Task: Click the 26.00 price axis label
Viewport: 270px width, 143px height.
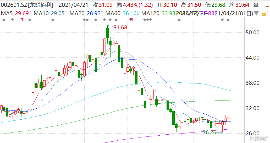Action: coord(252,133)
